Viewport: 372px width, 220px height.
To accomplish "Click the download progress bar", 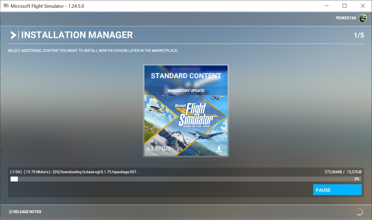I will point(186,179).
